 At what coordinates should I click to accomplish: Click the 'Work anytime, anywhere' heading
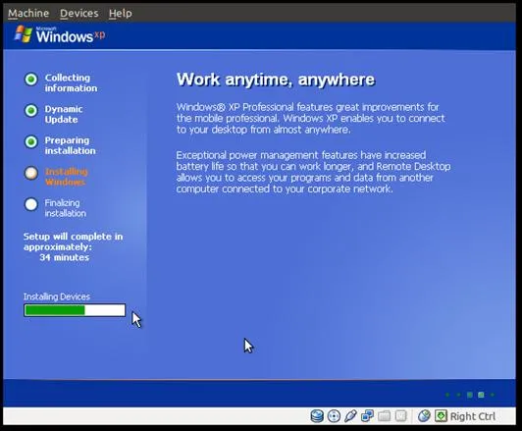pyautogui.click(x=276, y=80)
